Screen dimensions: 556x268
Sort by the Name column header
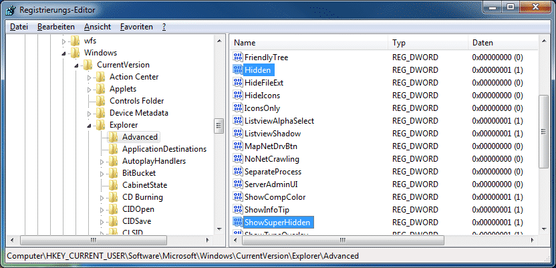[309, 43]
